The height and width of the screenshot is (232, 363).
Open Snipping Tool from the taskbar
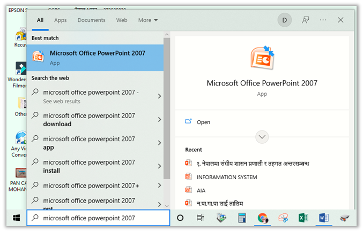click(283, 218)
